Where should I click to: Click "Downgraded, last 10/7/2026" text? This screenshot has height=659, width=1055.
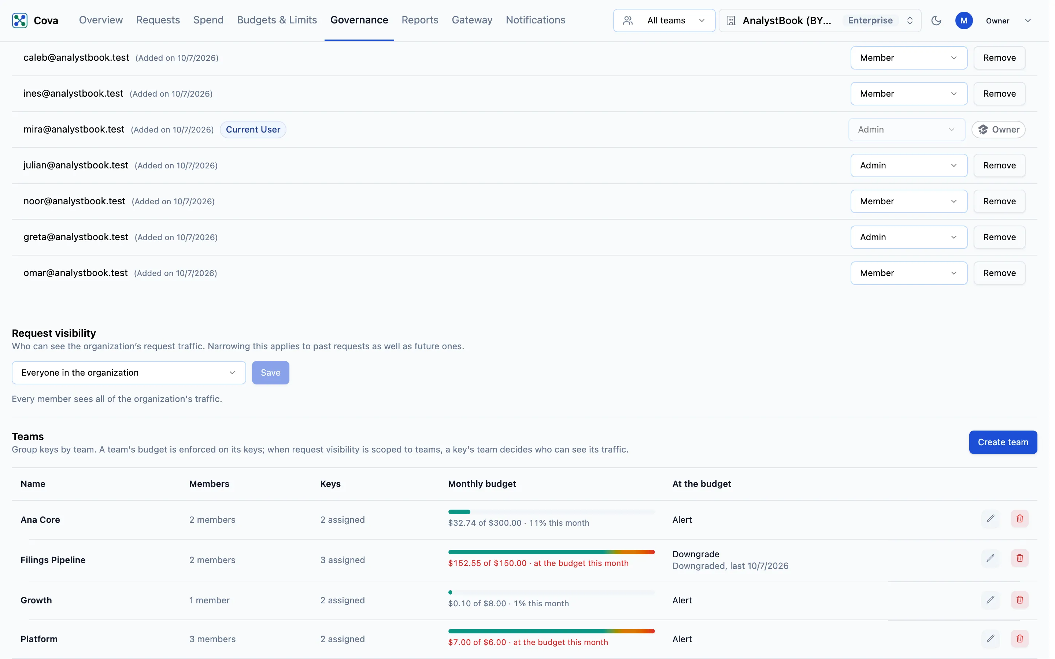tap(730, 566)
